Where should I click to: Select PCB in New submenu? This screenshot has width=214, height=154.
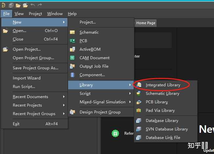(101, 41)
